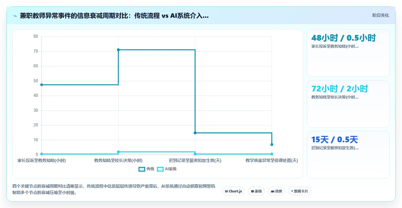Open the 72小时 / 2小时 data card

[348, 104]
